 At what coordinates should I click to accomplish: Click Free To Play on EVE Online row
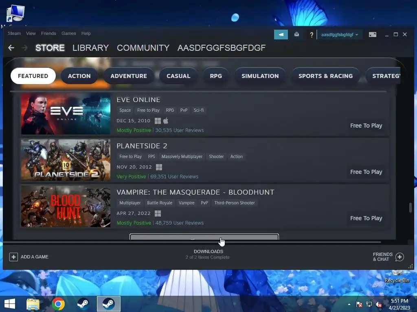click(x=366, y=126)
